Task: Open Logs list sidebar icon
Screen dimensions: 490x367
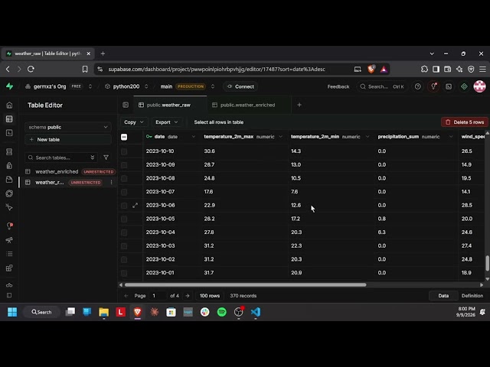Action: click(9, 254)
